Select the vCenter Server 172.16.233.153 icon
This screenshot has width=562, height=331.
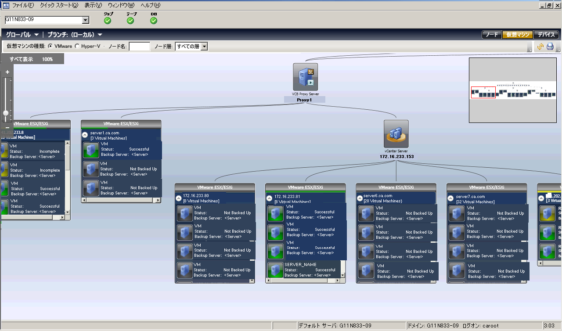[x=396, y=134]
